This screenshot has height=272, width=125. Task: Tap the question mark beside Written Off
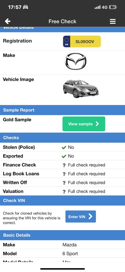(x=64, y=183)
